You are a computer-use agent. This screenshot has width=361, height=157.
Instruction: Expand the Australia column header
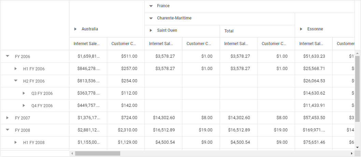[x=75, y=29]
